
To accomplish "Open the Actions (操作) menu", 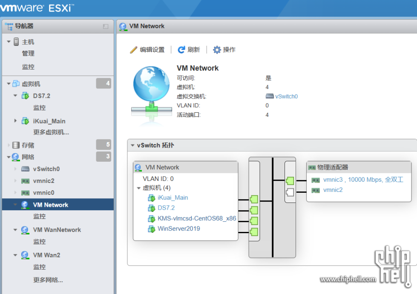I will pos(224,50).
